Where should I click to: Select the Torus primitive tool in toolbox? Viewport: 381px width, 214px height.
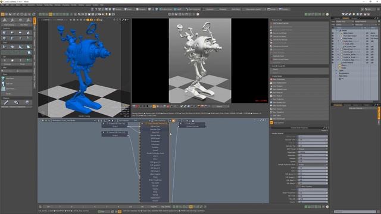(x=4, y=38)
